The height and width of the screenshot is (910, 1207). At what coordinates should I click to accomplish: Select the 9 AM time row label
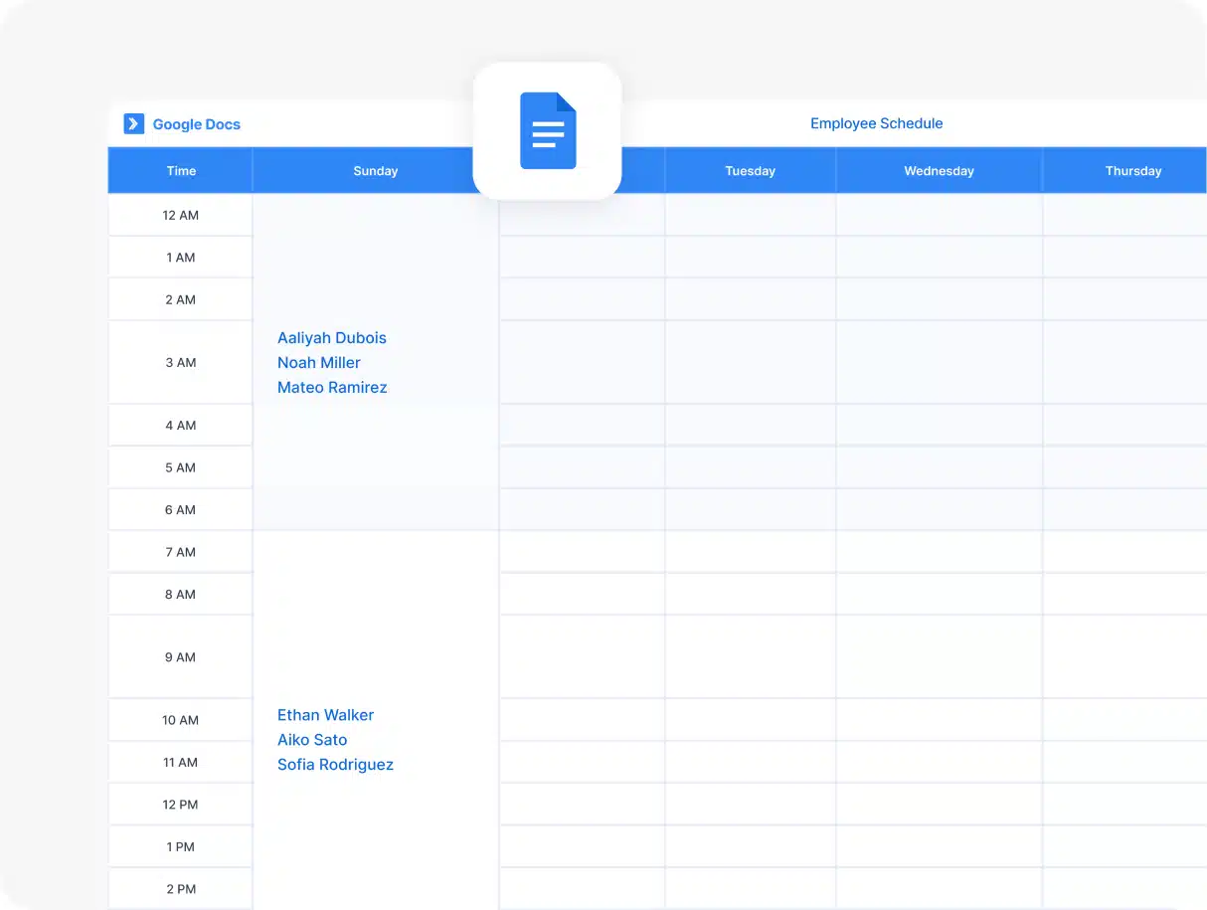point(181,657)
